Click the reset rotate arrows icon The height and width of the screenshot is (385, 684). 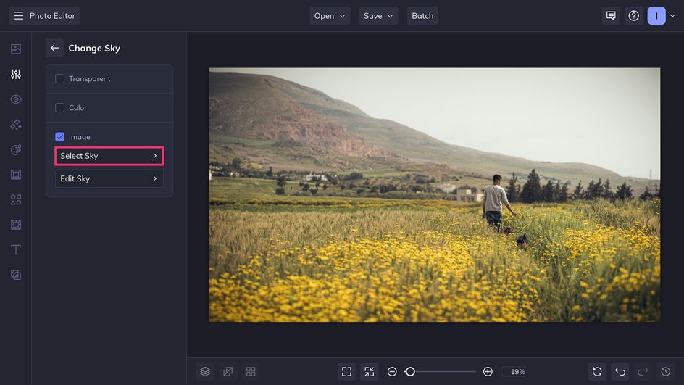point(597,371)
